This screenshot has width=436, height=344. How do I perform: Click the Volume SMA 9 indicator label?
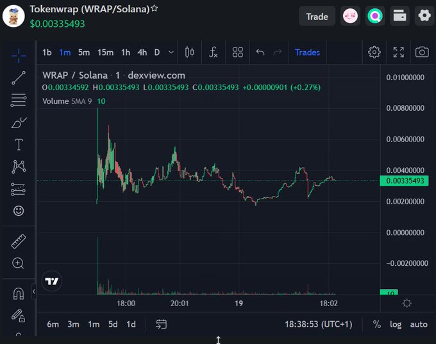[x=67, y=101]
